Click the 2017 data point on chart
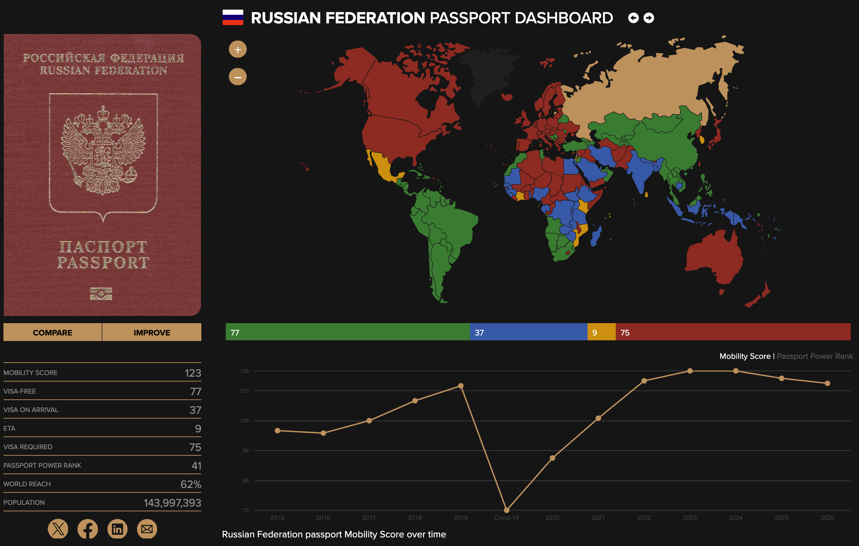This screenshot has height=546, width=859. [x=369, y=420]
